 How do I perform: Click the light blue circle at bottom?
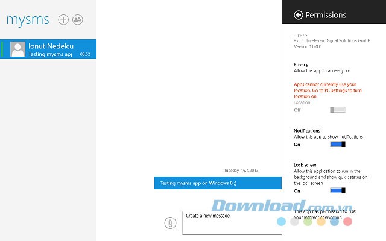pyautogui.click(x=281, y=222)
